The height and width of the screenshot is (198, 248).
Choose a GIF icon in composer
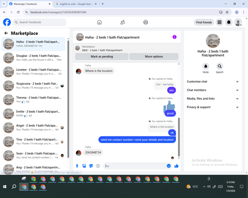coord(98,166)
